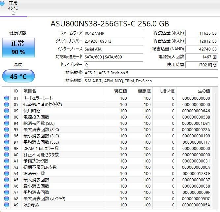
Task: Click the 45 °C temperature button
Action: click(x=18, y=76)
